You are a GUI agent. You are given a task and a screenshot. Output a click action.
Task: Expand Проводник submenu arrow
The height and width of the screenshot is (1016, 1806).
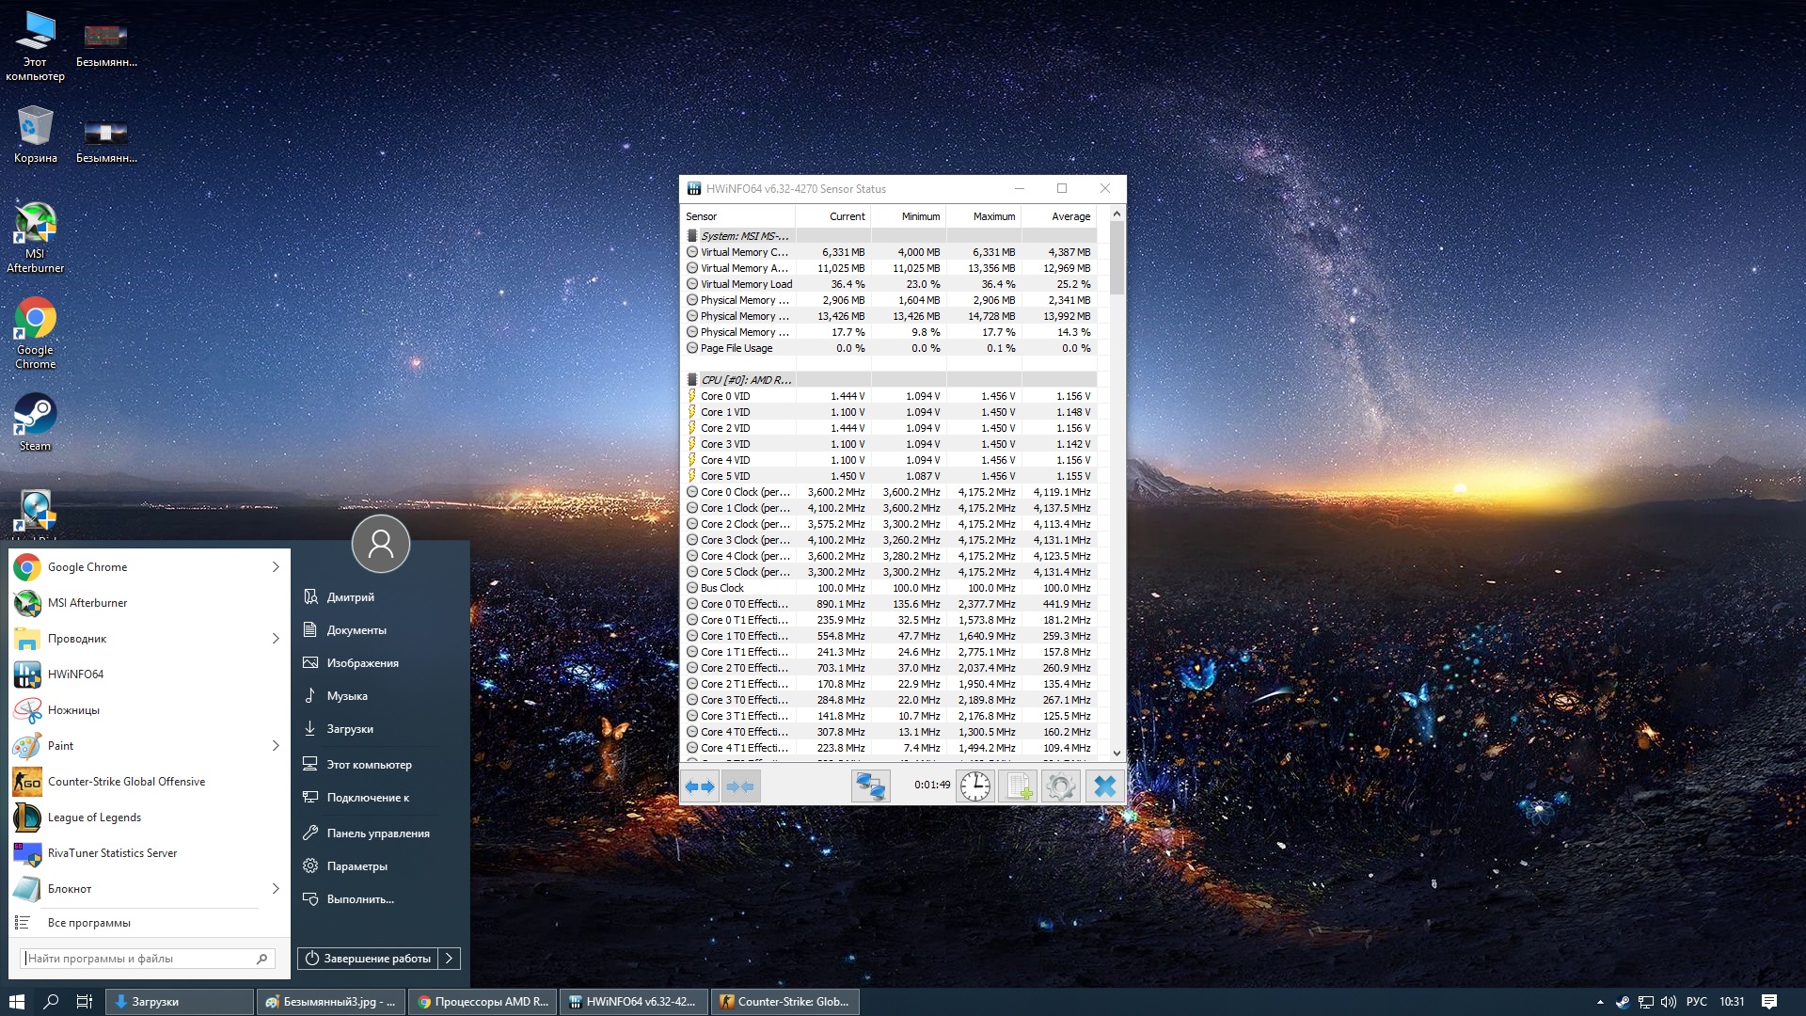click(276, 639)
